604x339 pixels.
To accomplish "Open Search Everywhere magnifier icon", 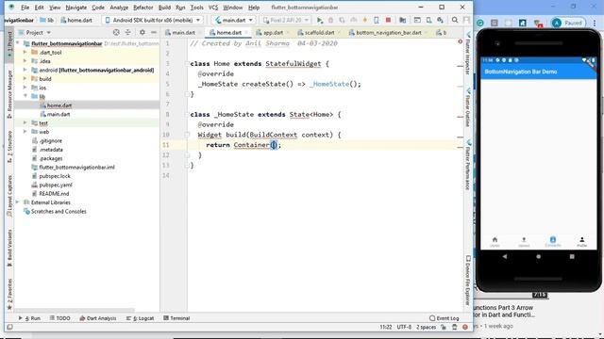I will click(455, 20).
